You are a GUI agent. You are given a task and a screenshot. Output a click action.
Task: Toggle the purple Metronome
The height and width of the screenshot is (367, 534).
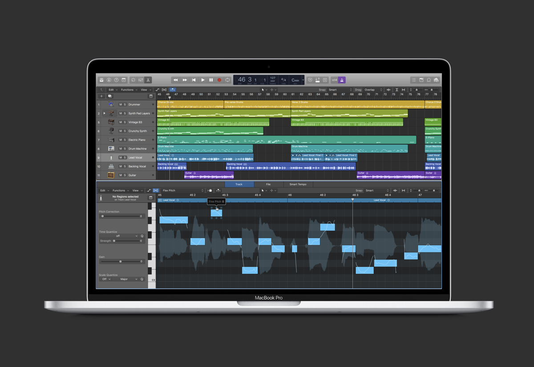(x=342, y=80)
